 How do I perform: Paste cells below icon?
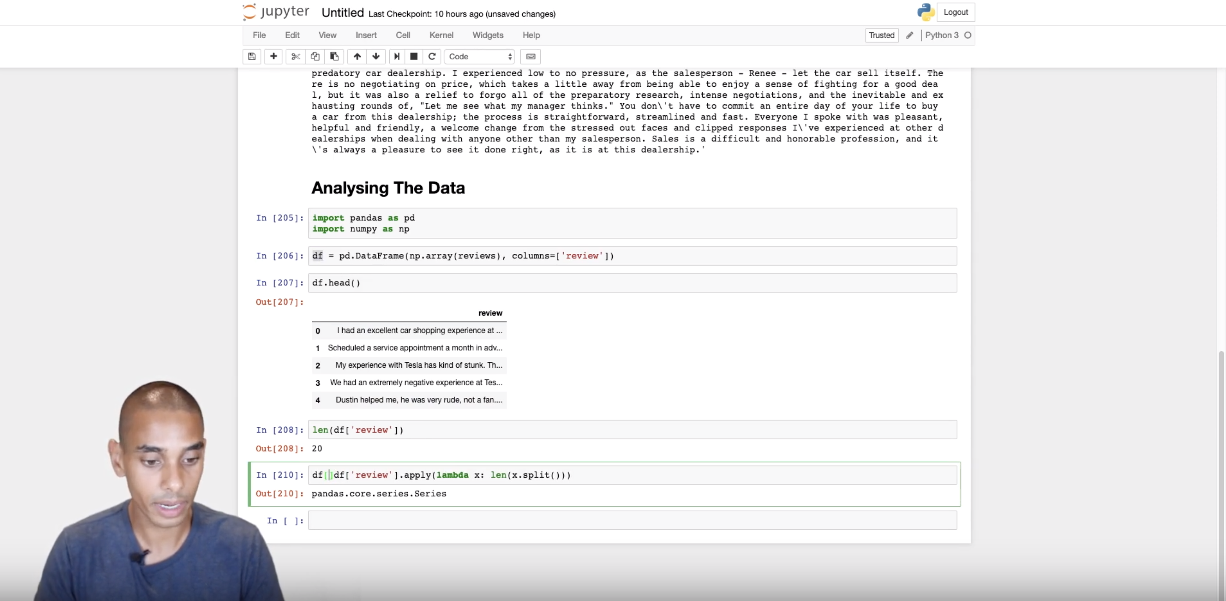[334, 57]
